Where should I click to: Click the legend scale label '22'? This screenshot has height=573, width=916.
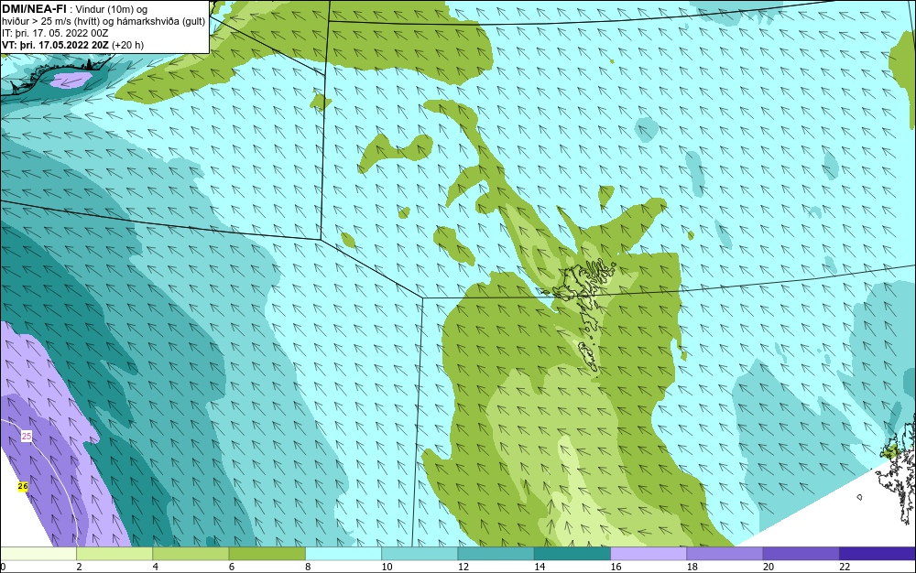point(845,567)
